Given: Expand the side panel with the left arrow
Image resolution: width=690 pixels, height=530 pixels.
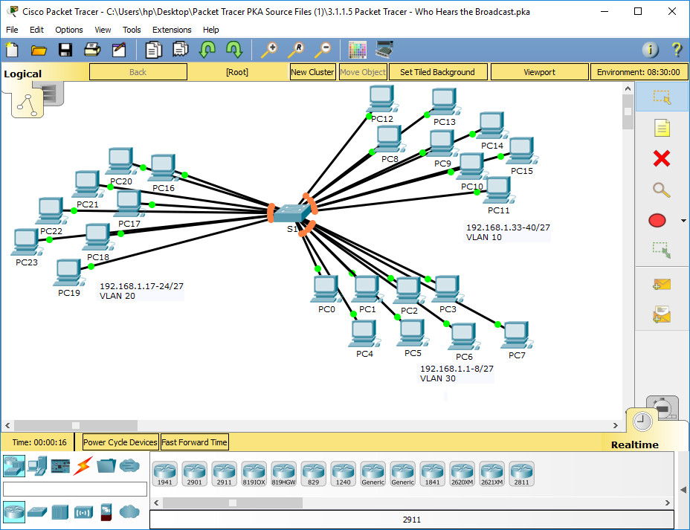Looking at the screenshot, I should tap(683, 490).
